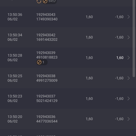Click the -1,60 result at 13:50:25

[x=119, y=78]
